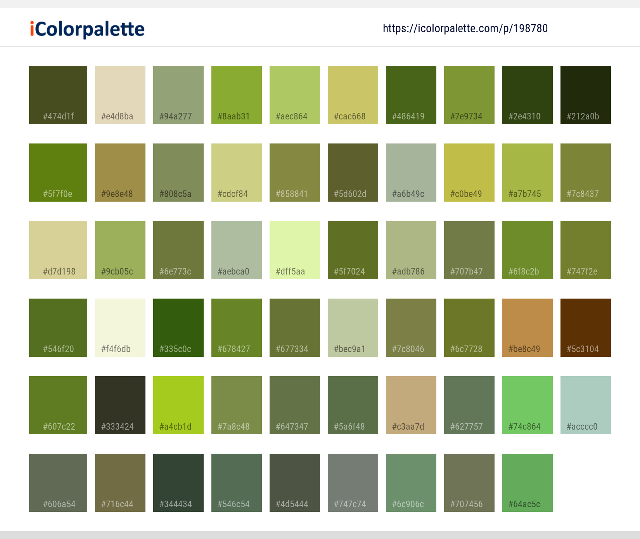640x539 pixels.
Task: Choose the #bec9a1 swatch
Action: coord(353,328)
